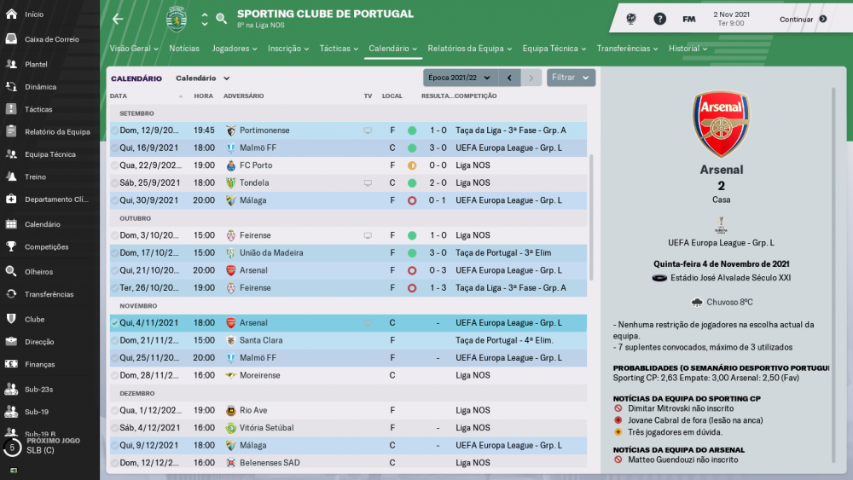
Task: Toggle the checkbox for Arsenal 4/11/2021 match
Action: tap(114, 323)
